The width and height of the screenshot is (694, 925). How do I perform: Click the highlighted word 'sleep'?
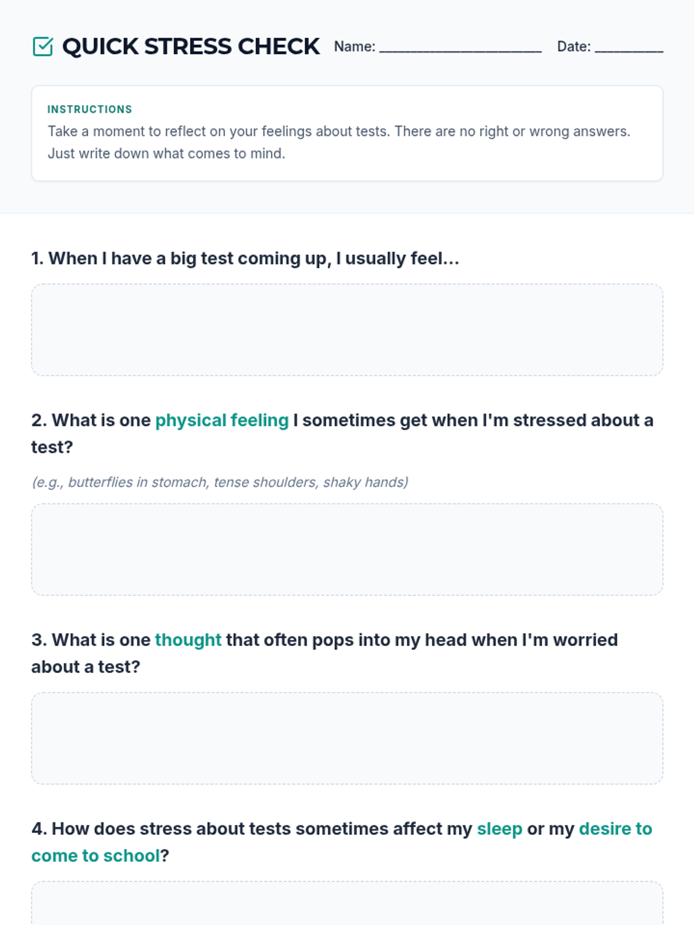[500, 829]
